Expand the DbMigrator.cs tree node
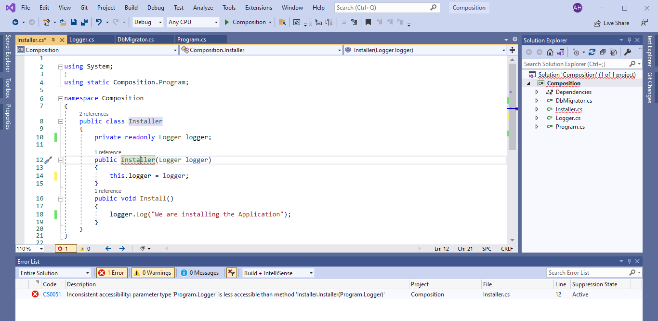 coord(537,101)
